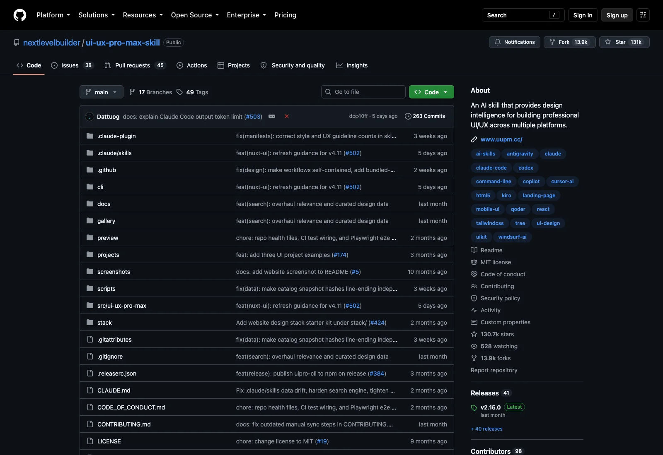The height and width of the screenshot is (455, 663).
Task: Open the #424 link in stack row
Action: pyautogui.click(x=377, y=323)
